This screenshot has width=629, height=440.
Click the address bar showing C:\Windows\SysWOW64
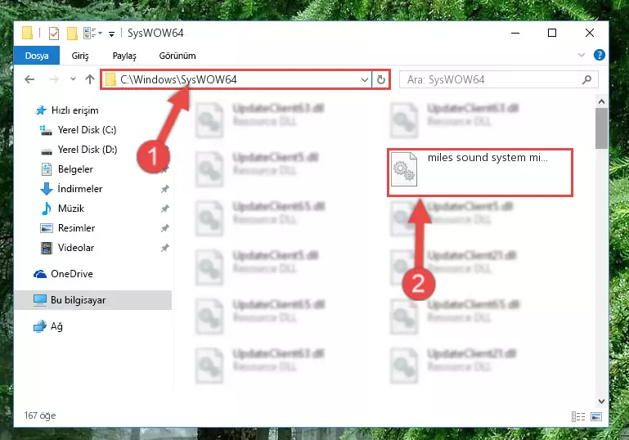[236, 79]
